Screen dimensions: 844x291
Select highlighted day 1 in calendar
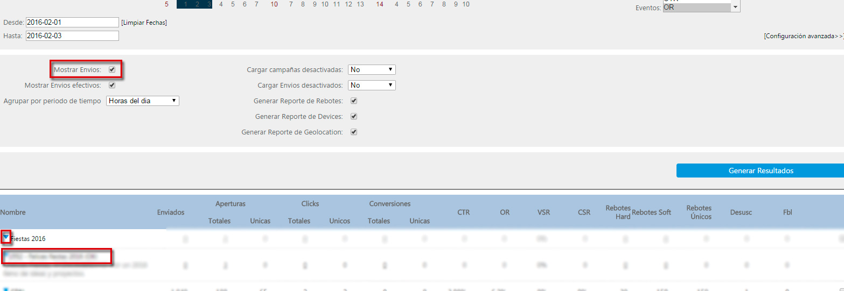(186, 4)
